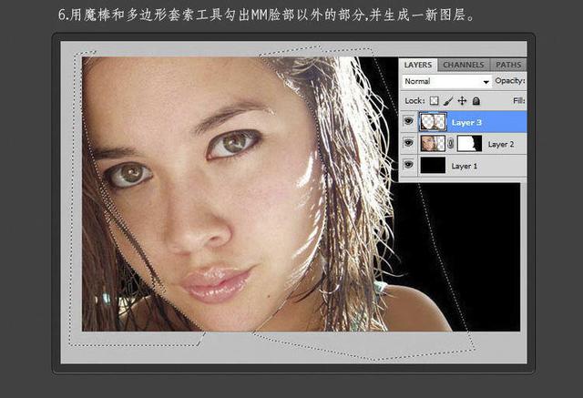
Task: Click the Opacity label in Layers panel
Action: [x=510, y=81]
